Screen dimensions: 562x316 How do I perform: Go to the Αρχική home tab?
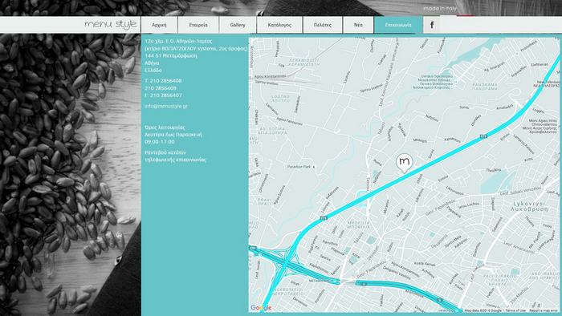click(x=159, y=25)
